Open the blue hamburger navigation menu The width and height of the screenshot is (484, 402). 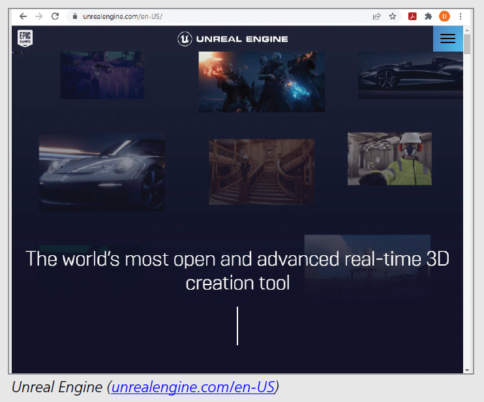point(448,39)
